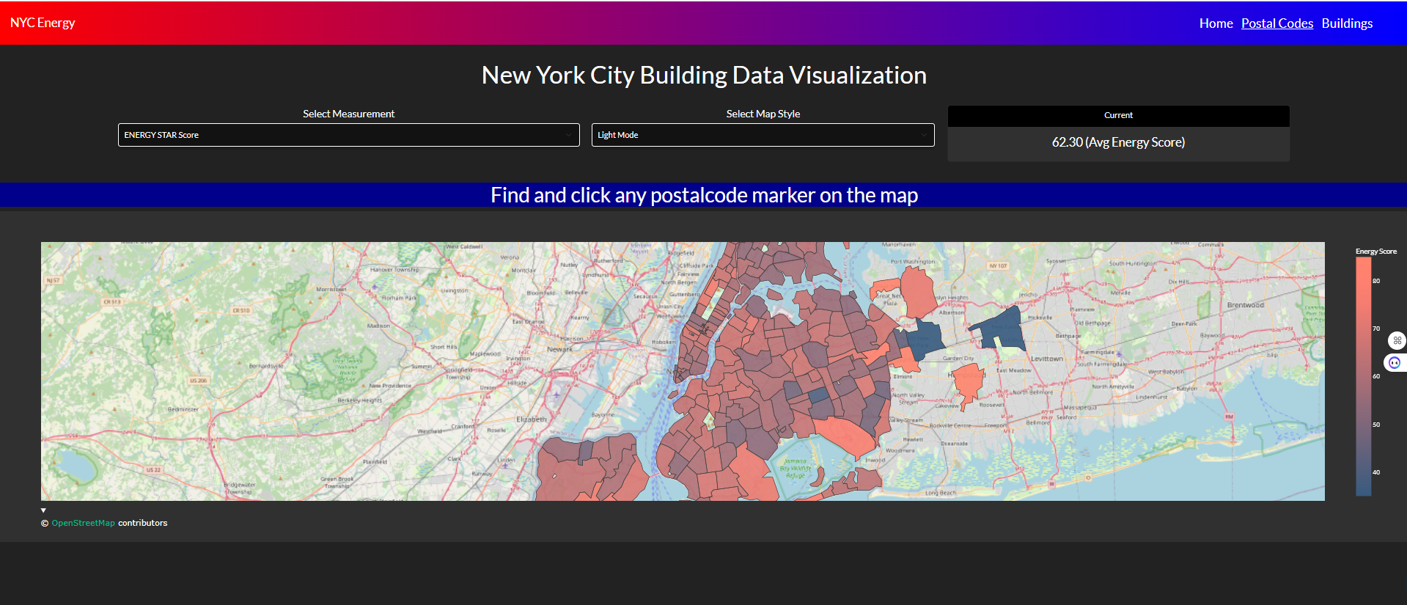This screenshot has width=1407, height=605.
Task: Open the Select Measurement dropdown
Action: pyautogui.click(x=348, y=135)
